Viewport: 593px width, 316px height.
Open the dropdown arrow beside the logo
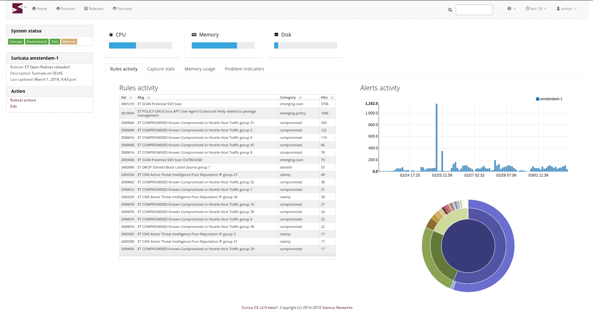[x=25, y=7]
